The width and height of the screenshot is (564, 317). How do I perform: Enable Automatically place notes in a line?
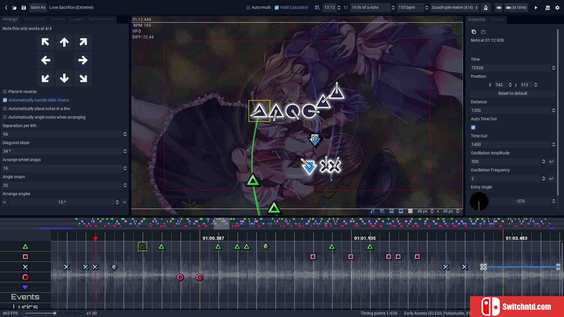tap(5, 109)
